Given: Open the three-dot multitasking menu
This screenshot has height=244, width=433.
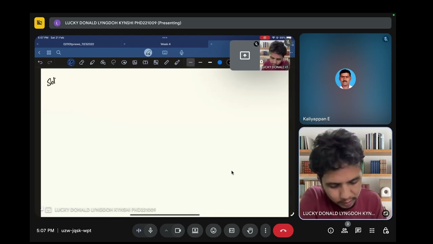Looking at the screenshot, I should [x=165, y=38].
